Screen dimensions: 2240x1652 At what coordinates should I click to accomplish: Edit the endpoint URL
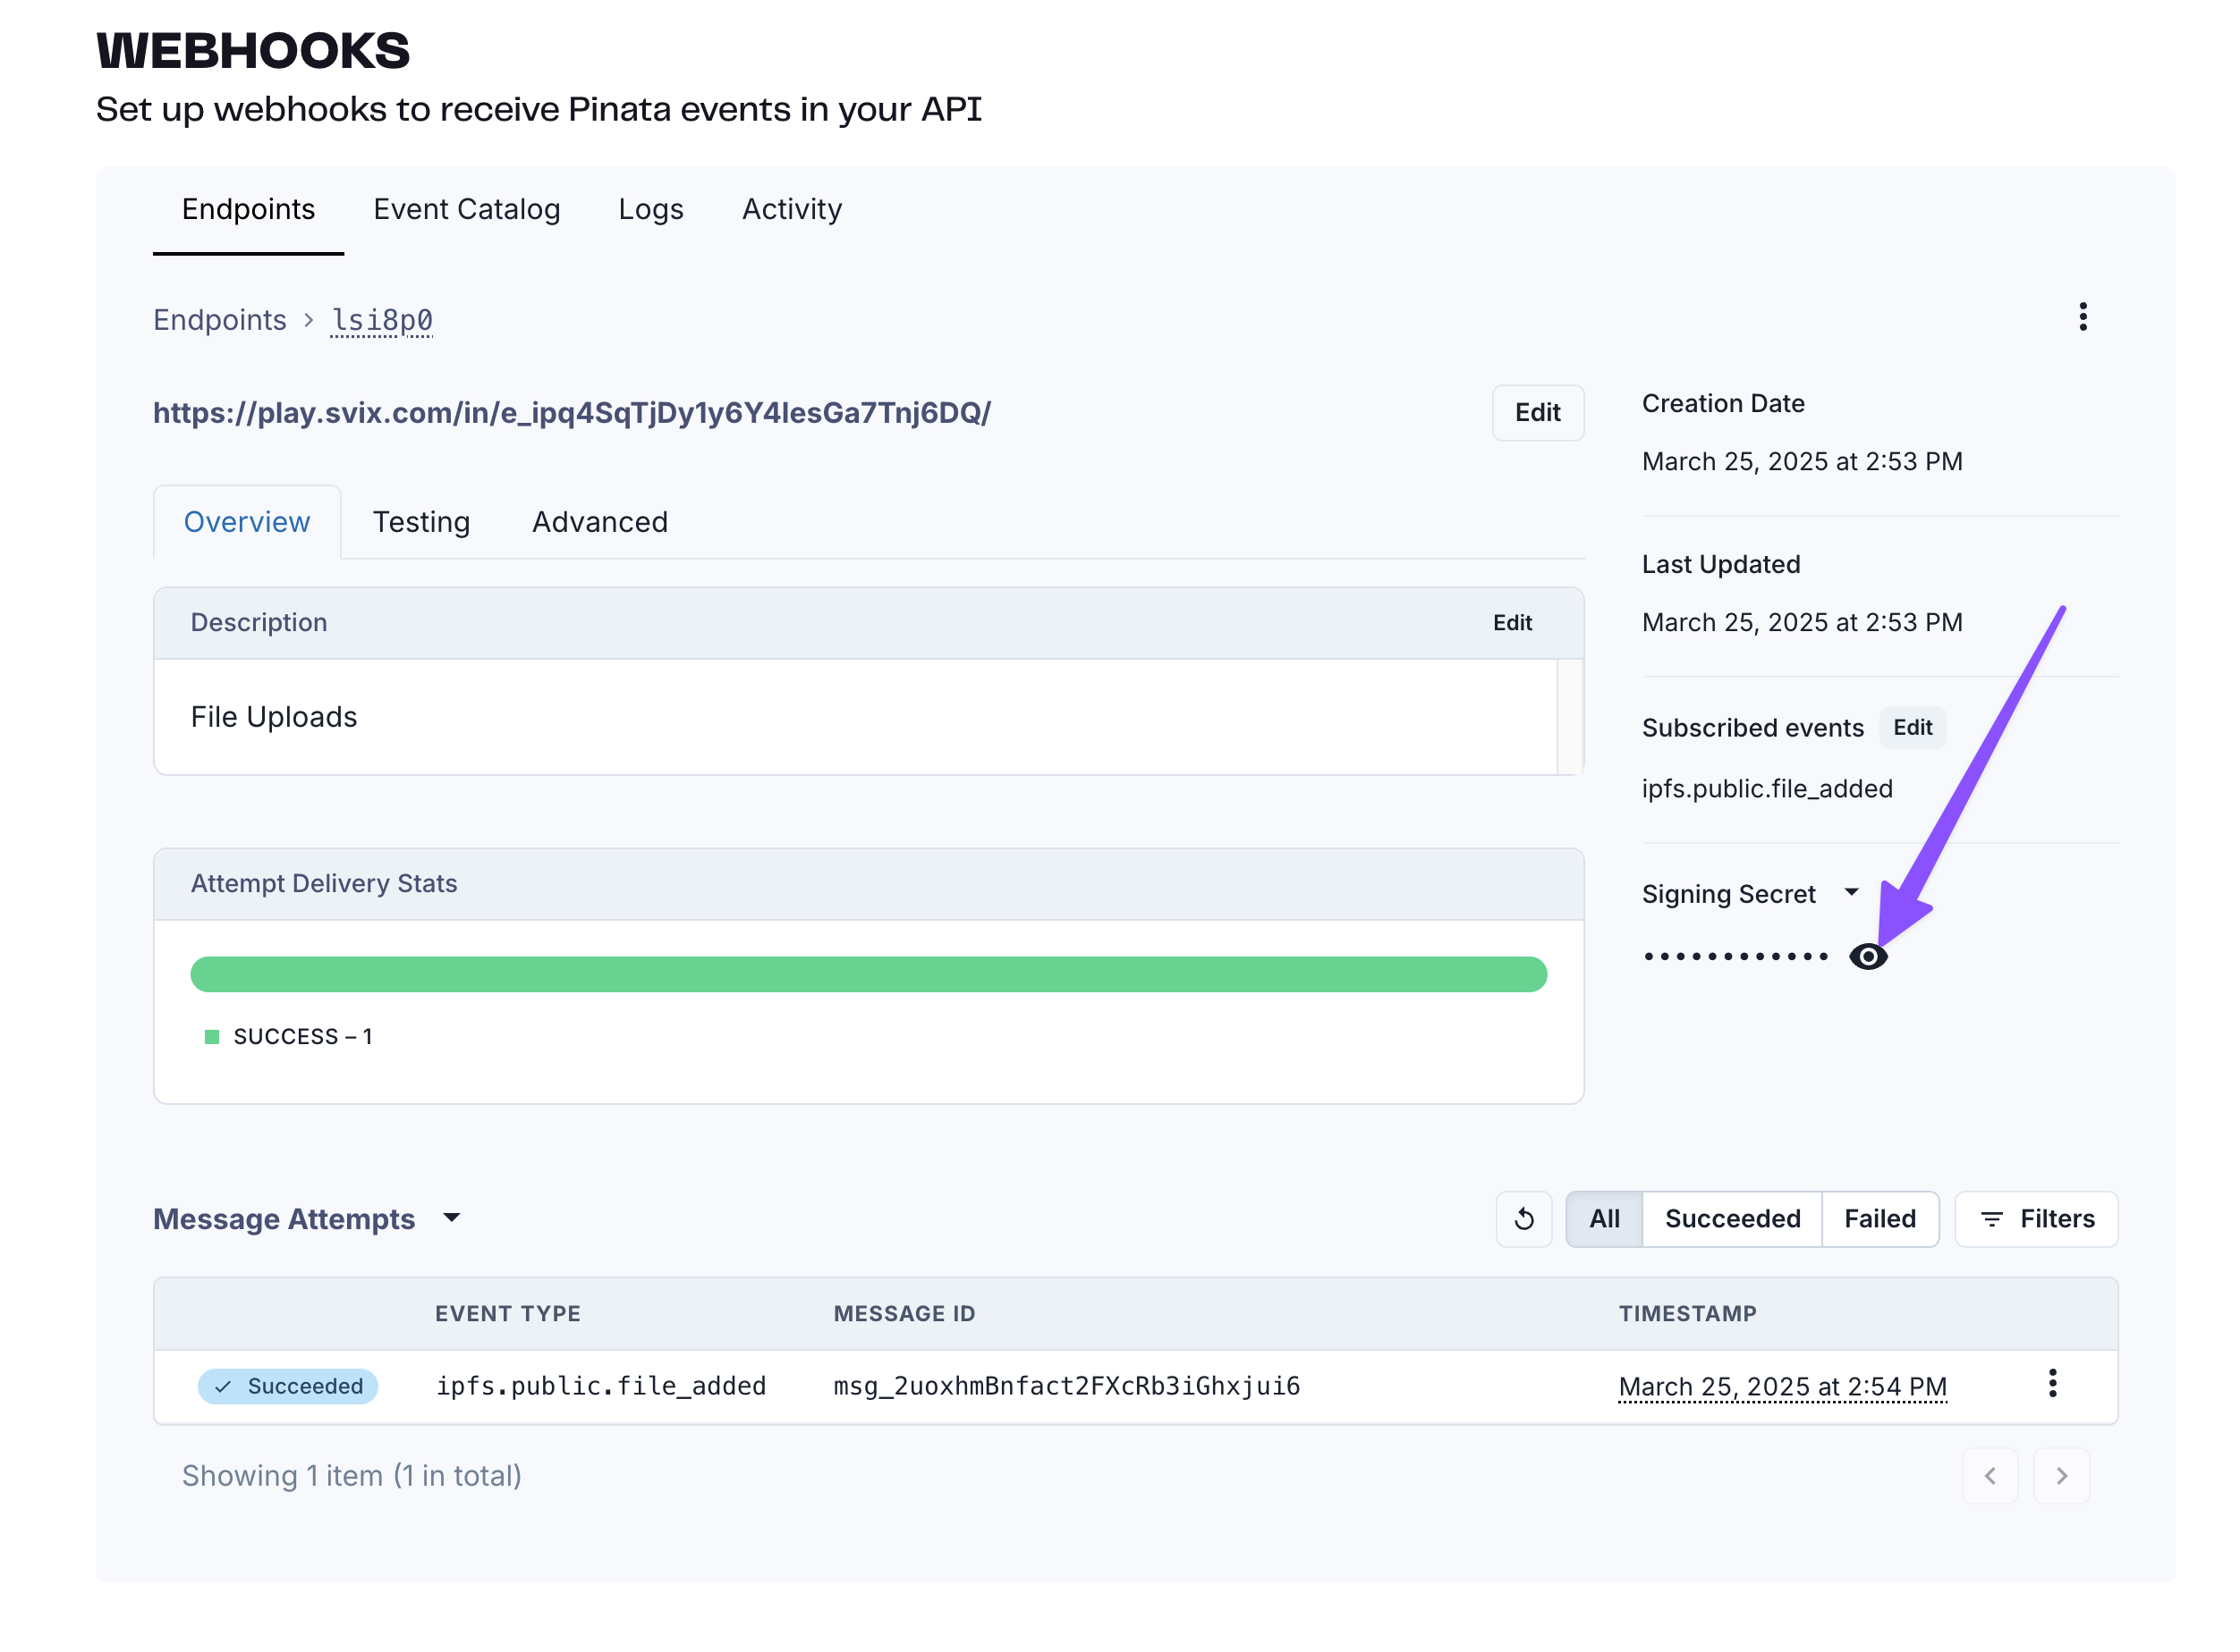point(1537,412)
